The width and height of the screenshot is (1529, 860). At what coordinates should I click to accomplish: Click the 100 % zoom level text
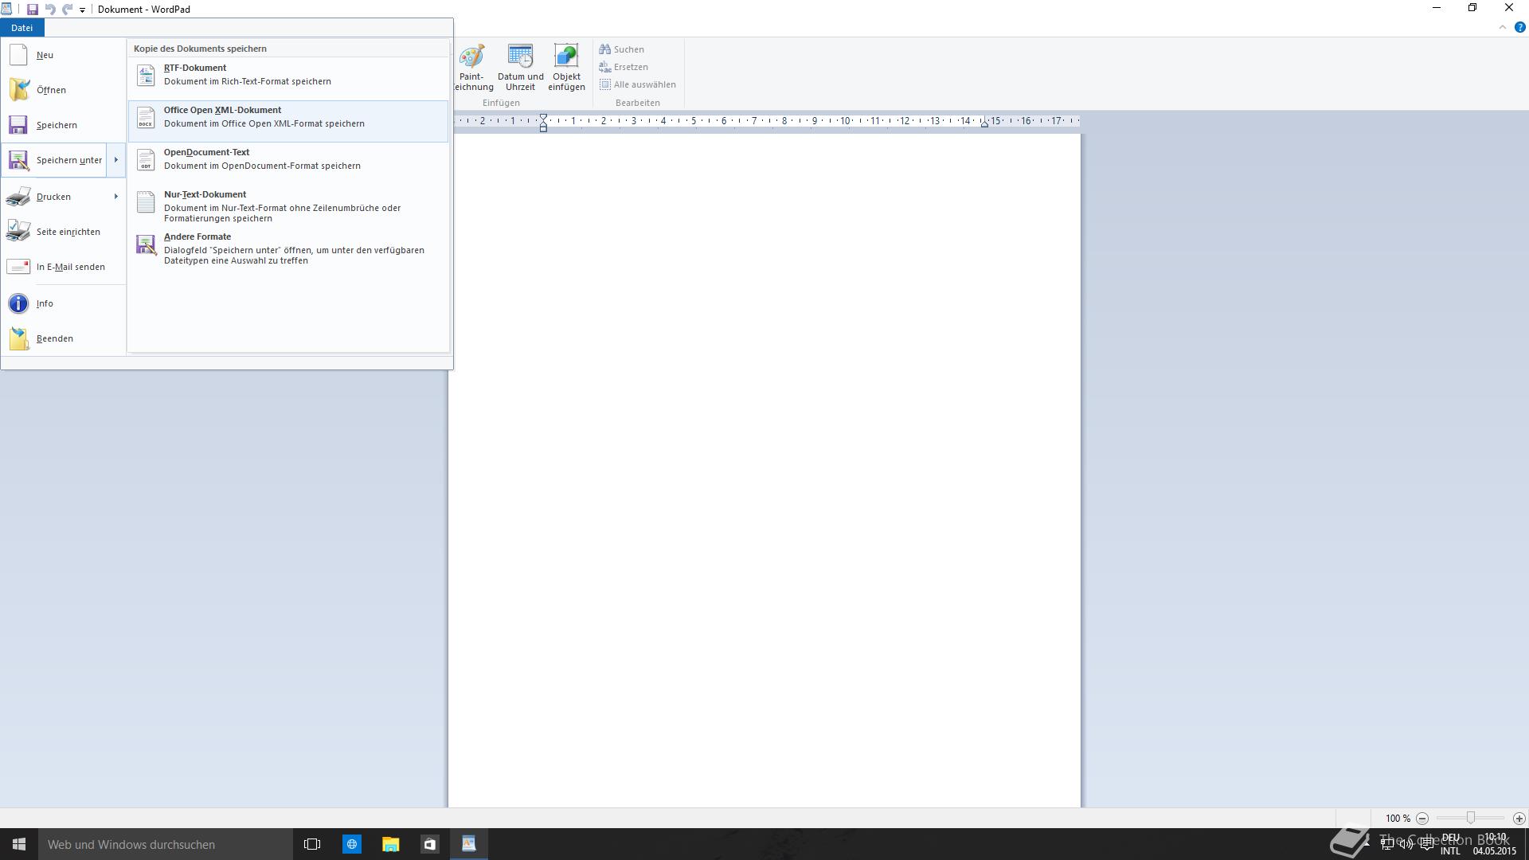point(1398,819)
